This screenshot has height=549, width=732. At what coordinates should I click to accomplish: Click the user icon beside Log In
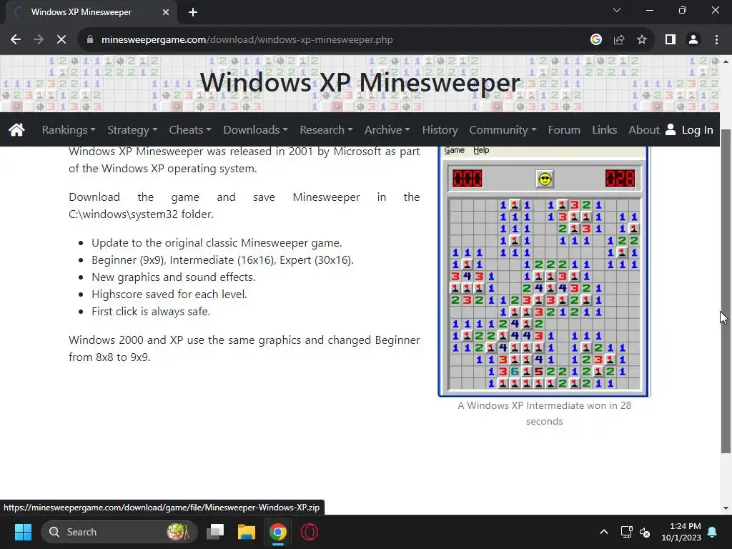click(x=671, y=129)
